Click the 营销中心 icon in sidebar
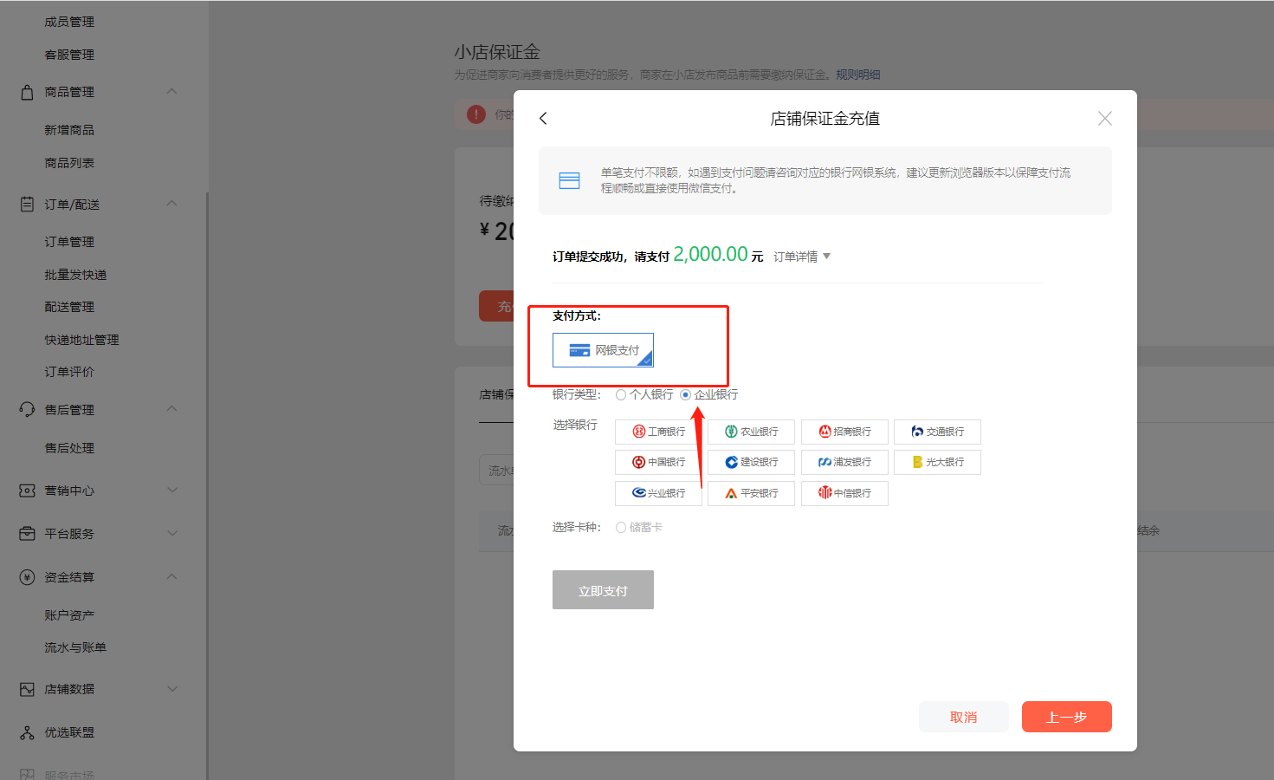Screen dimensions: 1274x780 point(27,491)
